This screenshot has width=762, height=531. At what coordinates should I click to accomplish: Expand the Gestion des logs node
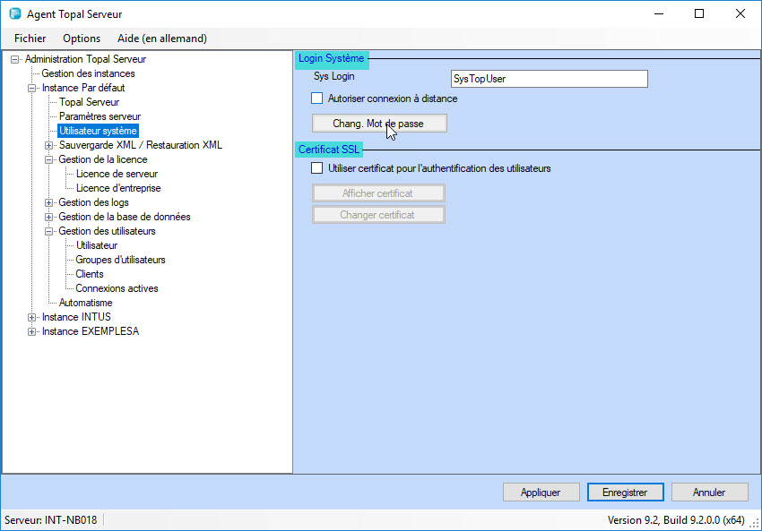[x=49, y=202]
